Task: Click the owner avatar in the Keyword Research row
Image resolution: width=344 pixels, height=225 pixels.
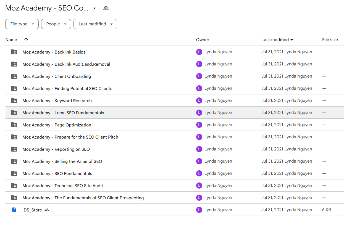Action: 199,100
